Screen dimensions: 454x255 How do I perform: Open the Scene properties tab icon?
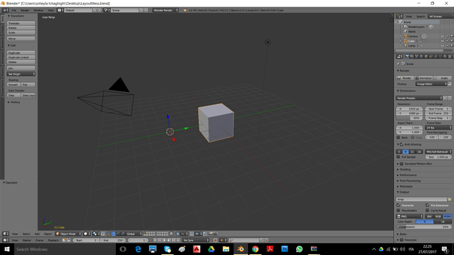click(x=416, y=57)
